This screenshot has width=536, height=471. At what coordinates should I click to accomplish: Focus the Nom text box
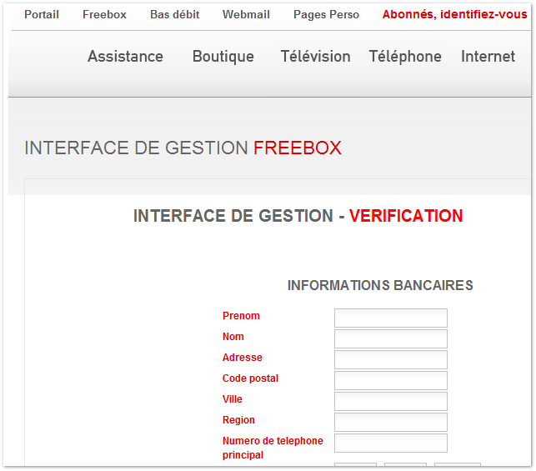point(391,338)
